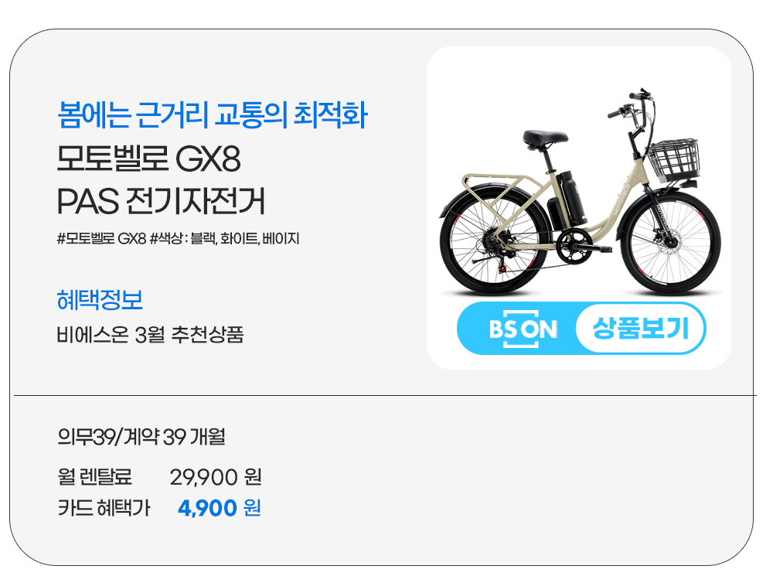
Task: Click the bicycle's front wire basket
Action: pos(673,160)
